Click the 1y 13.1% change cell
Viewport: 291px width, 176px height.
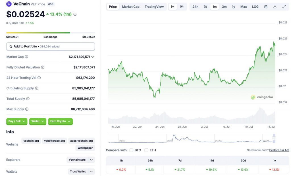274,169
